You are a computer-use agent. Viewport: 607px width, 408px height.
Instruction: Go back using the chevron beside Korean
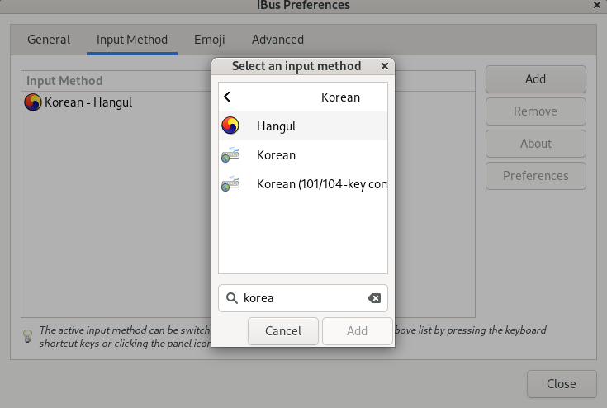tap(227, 97)
